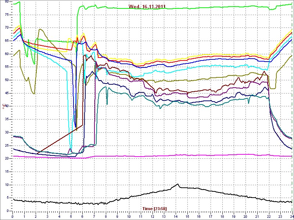Select hour 13 on the time axis
Image resolution: width=294 pixels, height=220 pixels.
[164, 216]
